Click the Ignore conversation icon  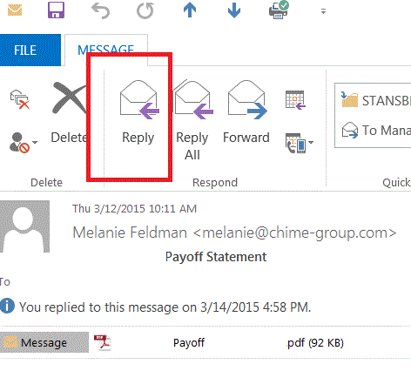pos(20,99)
